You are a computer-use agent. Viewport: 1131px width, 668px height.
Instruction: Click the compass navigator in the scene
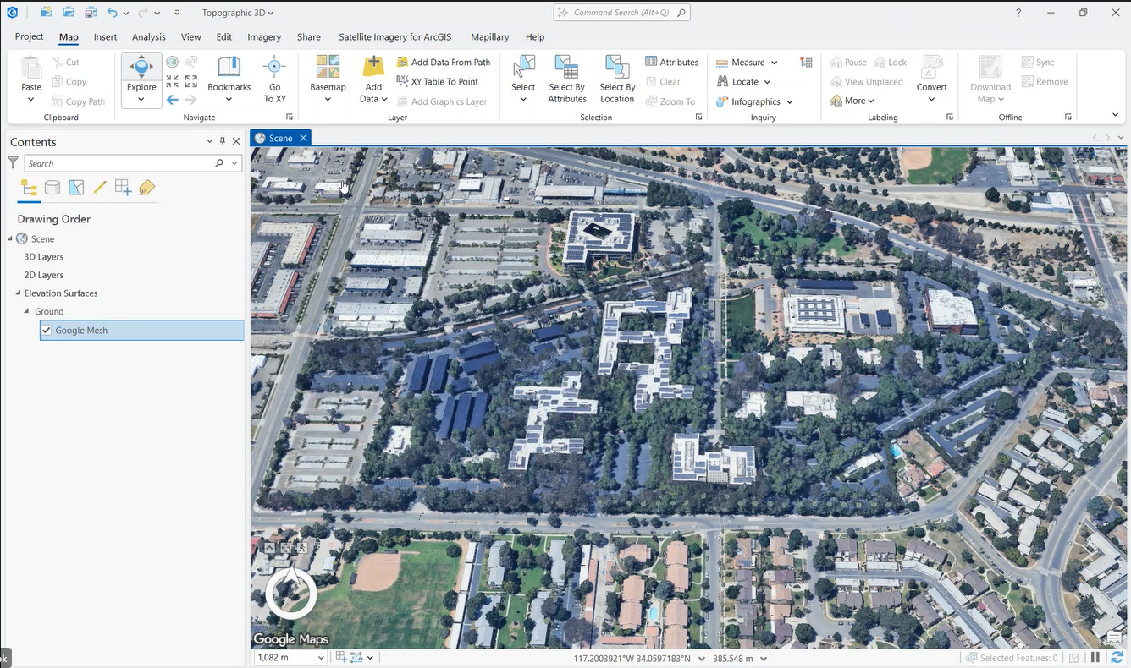pyautogui.click(x=291, y=594)
